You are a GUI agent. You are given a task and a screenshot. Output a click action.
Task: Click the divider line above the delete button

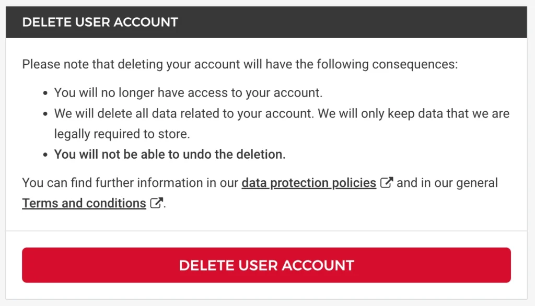(267, 230)
